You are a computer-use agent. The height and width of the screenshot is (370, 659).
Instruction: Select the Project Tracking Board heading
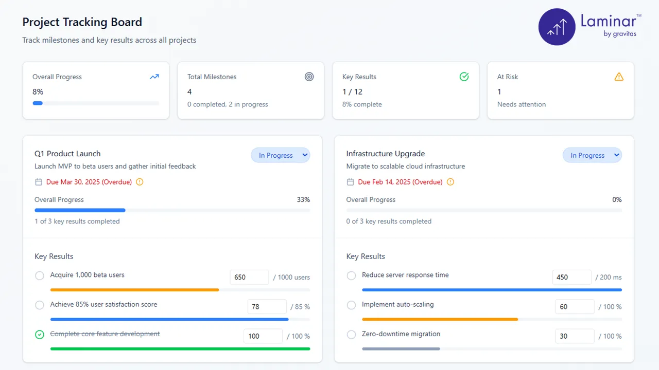point(82,22)
